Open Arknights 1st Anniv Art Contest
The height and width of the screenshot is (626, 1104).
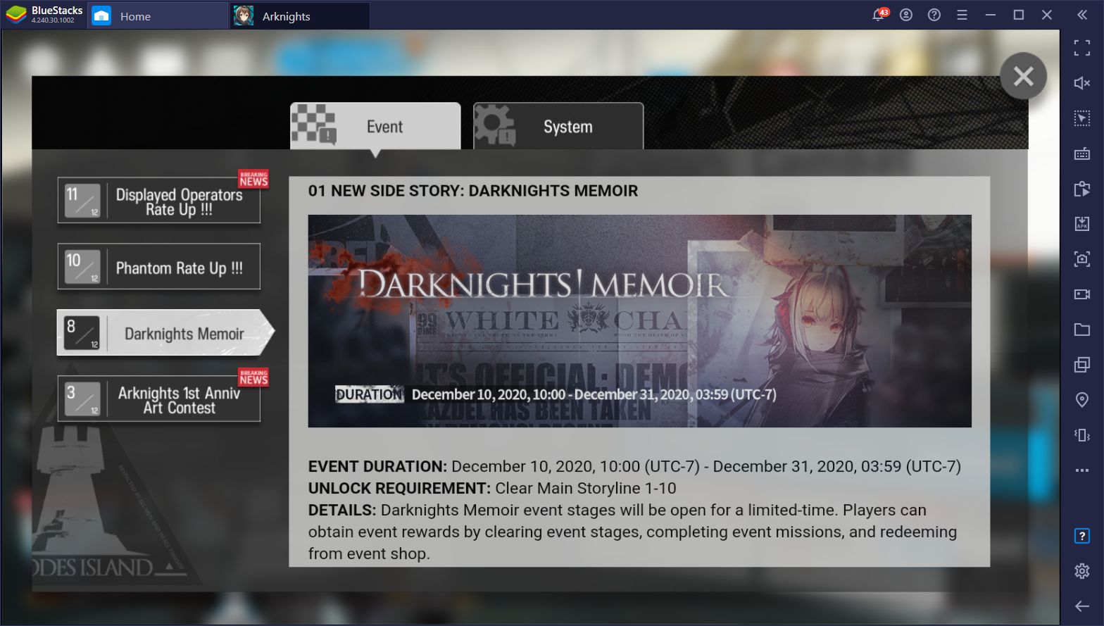coord(158,399)
